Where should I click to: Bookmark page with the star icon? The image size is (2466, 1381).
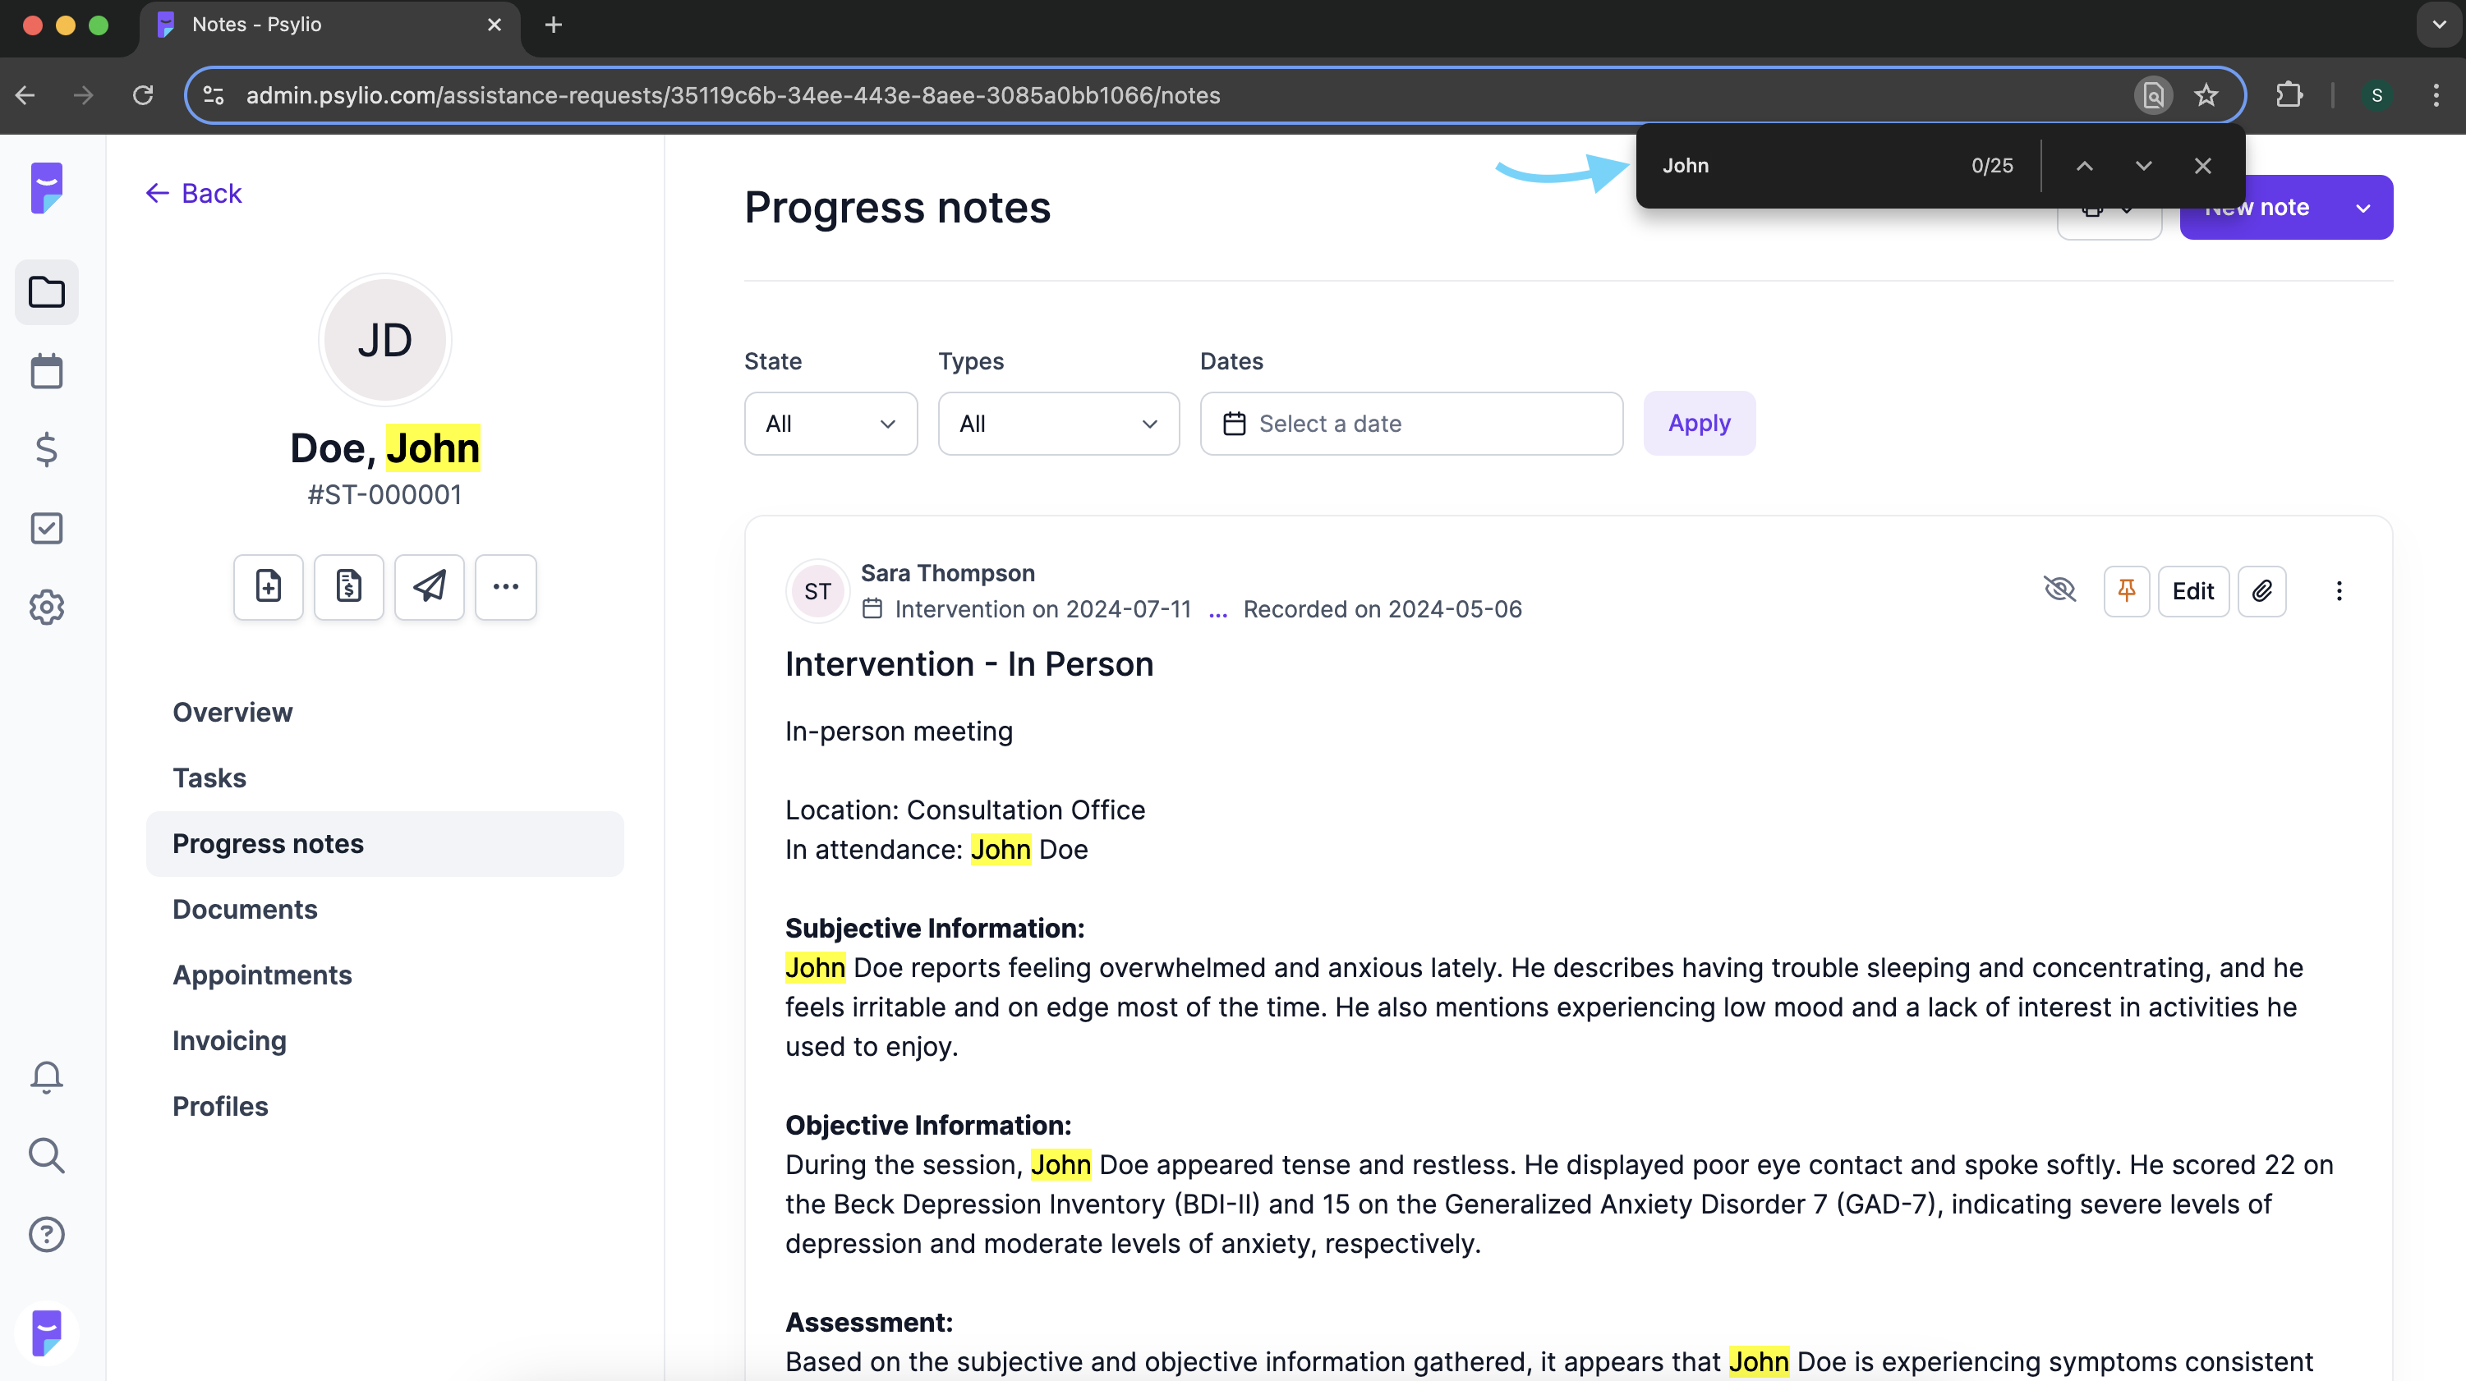pyautogui.click(x=2206, y=94)
